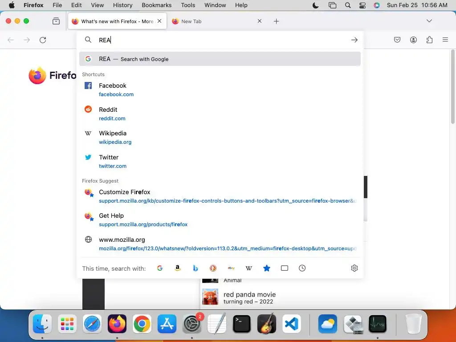Search this time with Amazon icon
Image resolution: width=456 pixels, height=342 pixels.
pyautogui.click(x=178, y=268)
